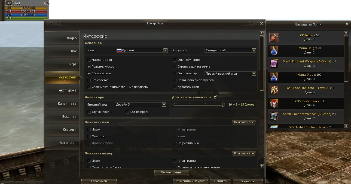This screenshot has height=184, width=351.
Task: Click Включить все for Показать шкалу
Action: (x=244, y=153)
